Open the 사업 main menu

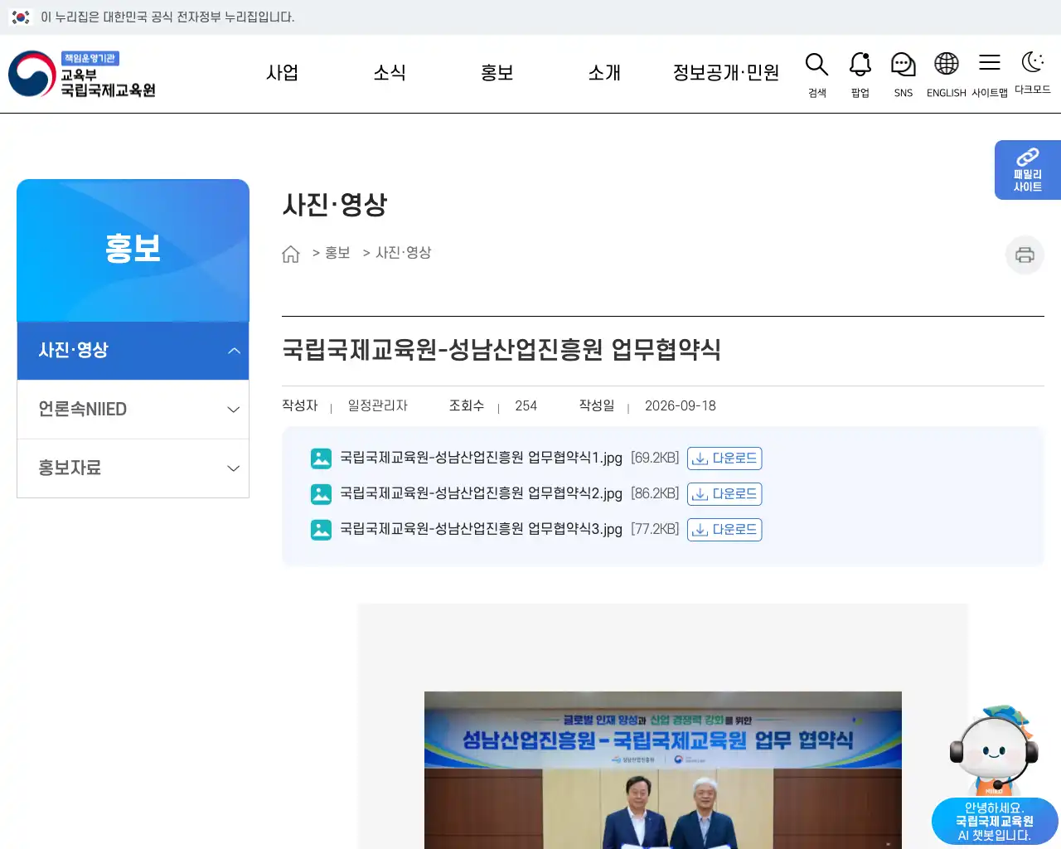282,73
